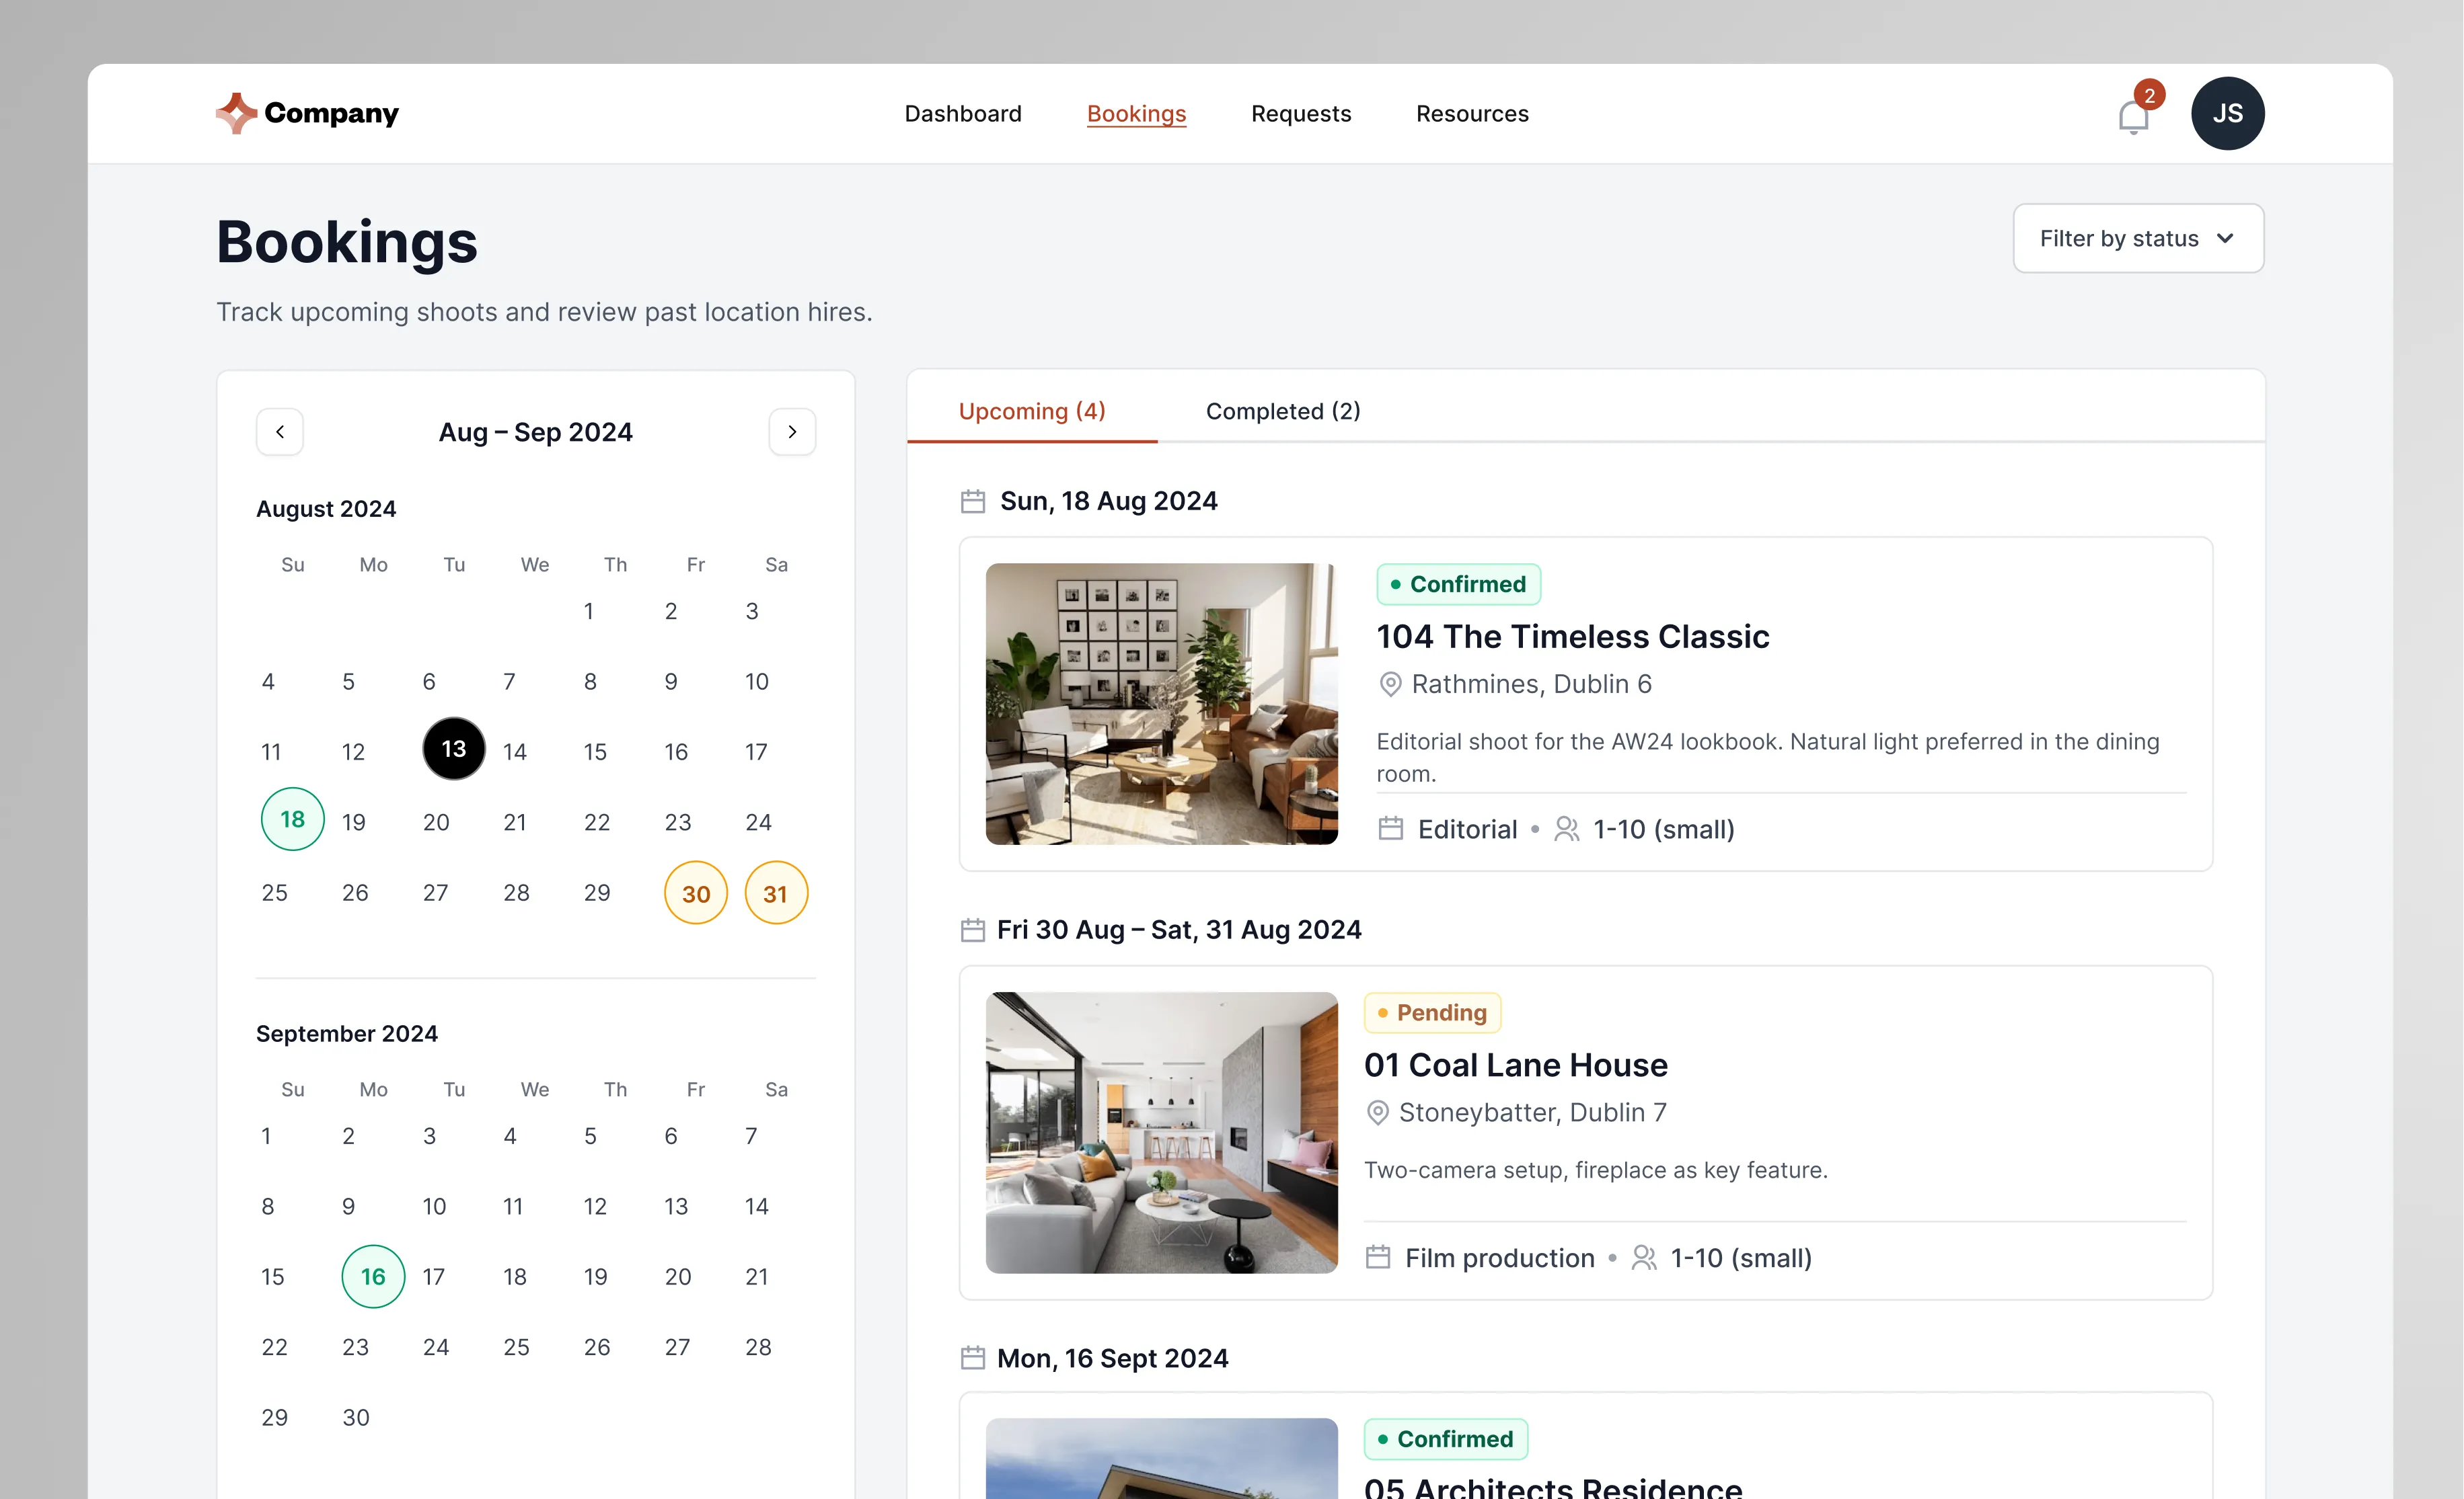Select September 16 in the calendar

coord(373,1276)
